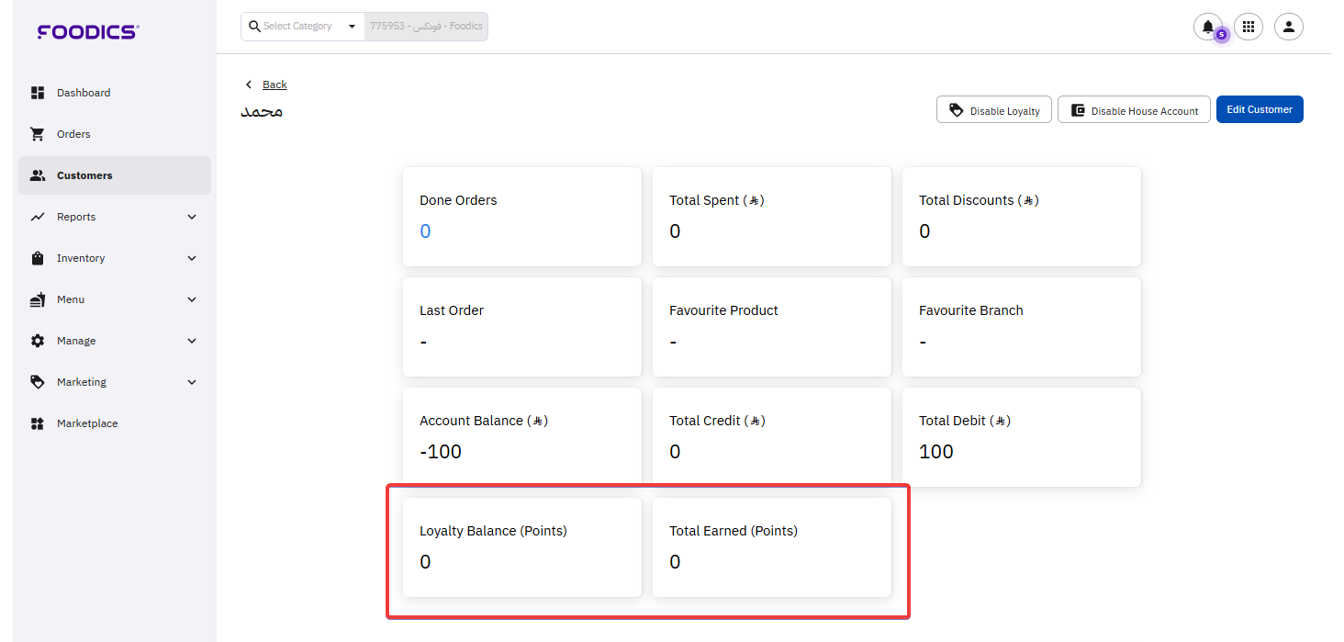
Task: Open the apps grid icon
Action: point(1248,27)
